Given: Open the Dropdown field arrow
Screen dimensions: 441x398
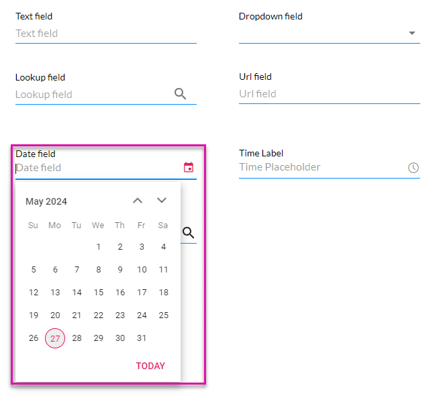Looking at the screenshot, I should 412,33.
